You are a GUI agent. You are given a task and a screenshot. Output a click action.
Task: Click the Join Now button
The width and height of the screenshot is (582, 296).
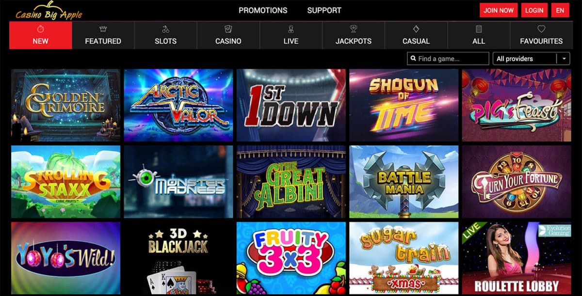click(x=499, y=10)
